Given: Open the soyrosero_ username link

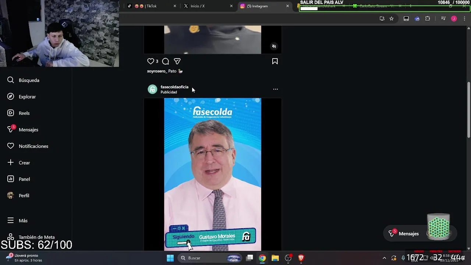Looking at the screenshot, I should pos(157,71).
